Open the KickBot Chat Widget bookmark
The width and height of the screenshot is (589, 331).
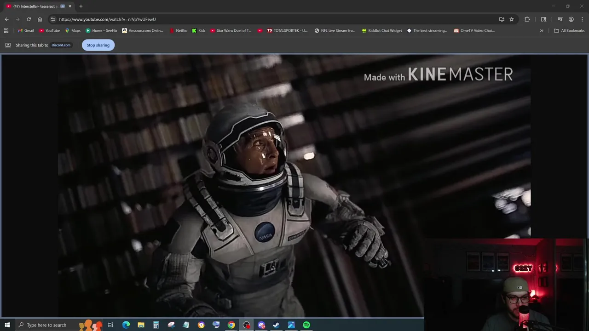coord(381,31)
